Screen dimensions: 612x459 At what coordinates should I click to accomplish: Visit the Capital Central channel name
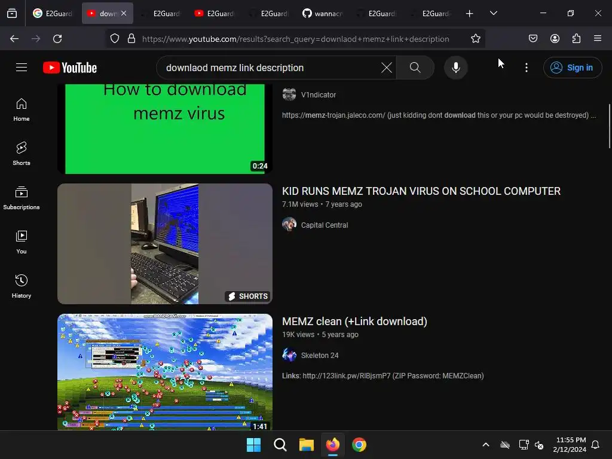click(325, 225)
